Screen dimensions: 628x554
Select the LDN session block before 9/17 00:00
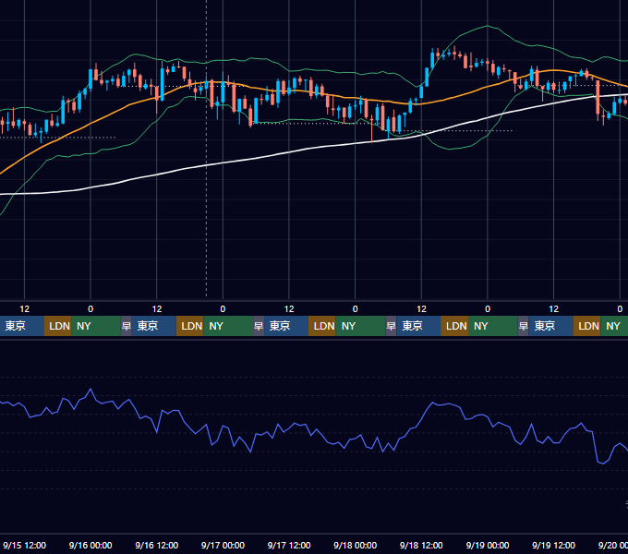point(190,326)
